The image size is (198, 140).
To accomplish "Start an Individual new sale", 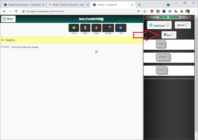I will click(x=159, y=25).
